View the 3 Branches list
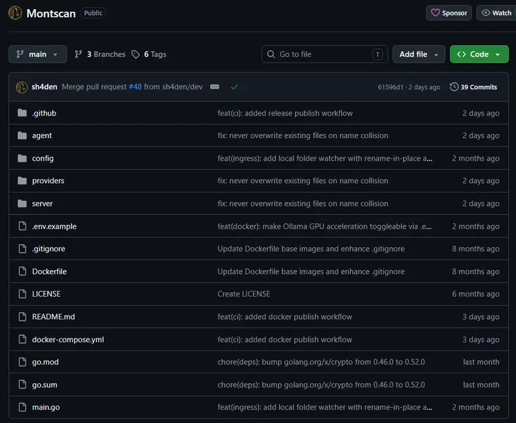 point(100,54)
